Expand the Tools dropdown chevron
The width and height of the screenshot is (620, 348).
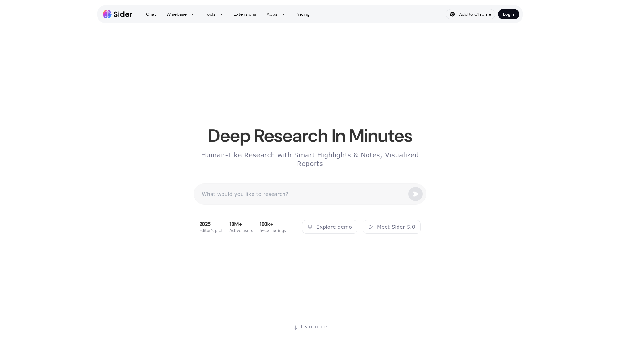pos(222,14)
